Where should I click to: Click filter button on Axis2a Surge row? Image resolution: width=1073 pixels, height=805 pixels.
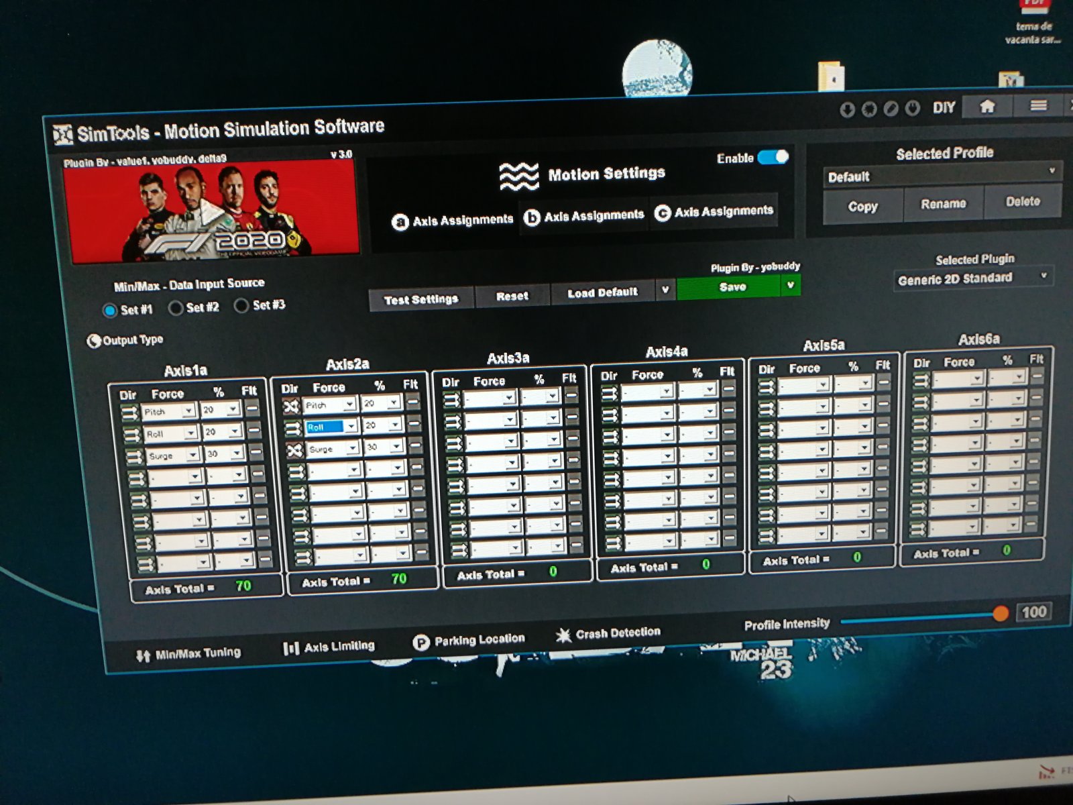tap(416, 444)
